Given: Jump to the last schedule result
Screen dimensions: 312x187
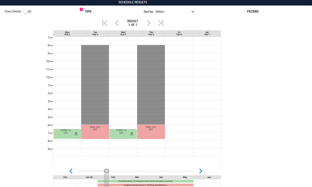Looking at the screenshot, I should coord(161,23).
